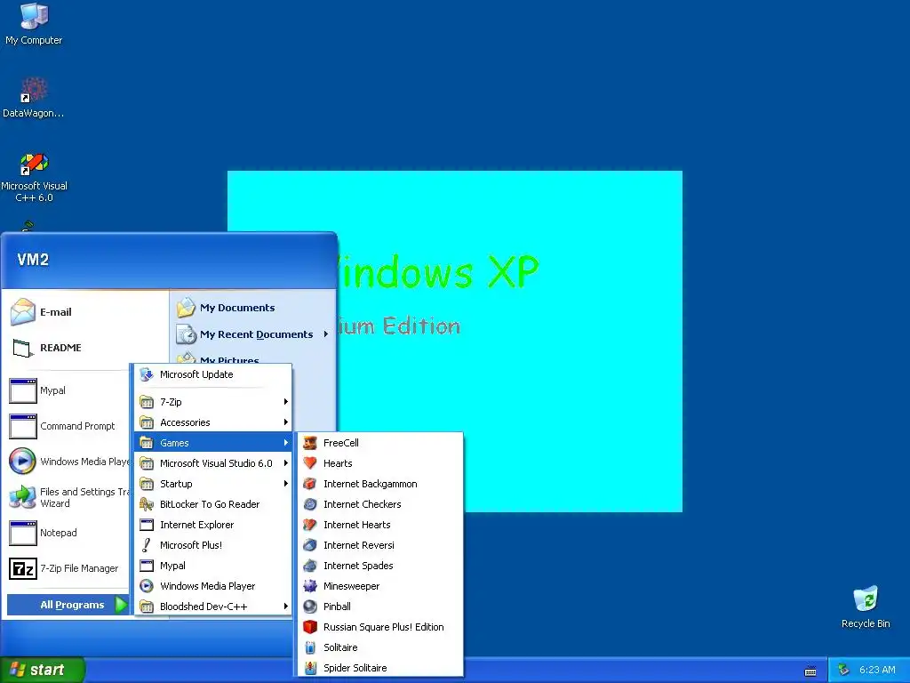Collapse the Games submenu arrow
This screenshot has width=910, height=683.
click(x=285, y=443)
